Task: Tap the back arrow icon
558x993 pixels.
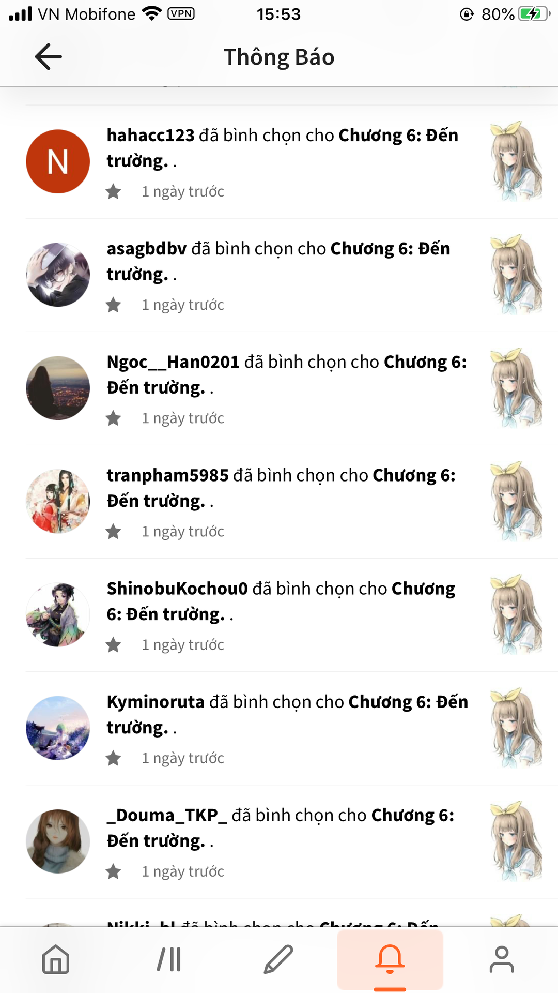Action: pyautogui.click(x=49, y=56)
